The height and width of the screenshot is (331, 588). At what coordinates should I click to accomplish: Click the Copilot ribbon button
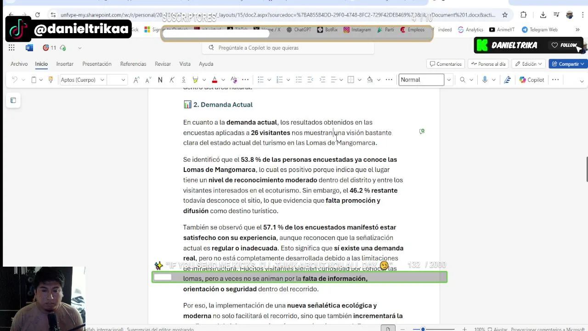[531, 80]
